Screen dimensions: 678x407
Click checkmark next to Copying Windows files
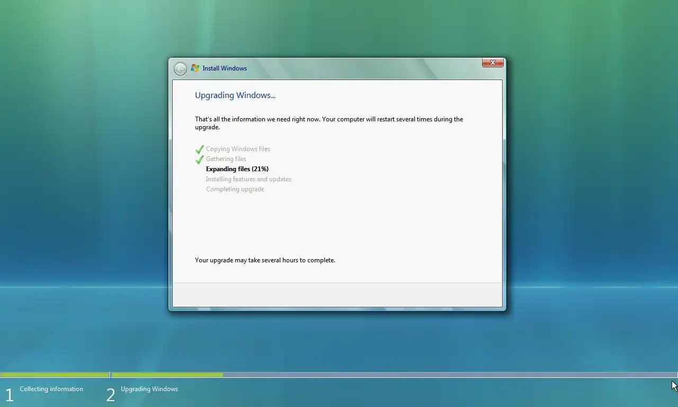(200, 149)
